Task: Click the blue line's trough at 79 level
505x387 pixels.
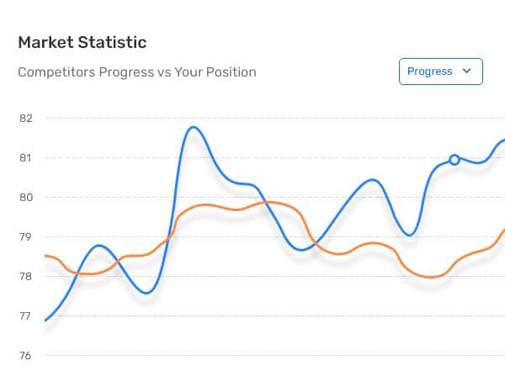Action: 409,236
